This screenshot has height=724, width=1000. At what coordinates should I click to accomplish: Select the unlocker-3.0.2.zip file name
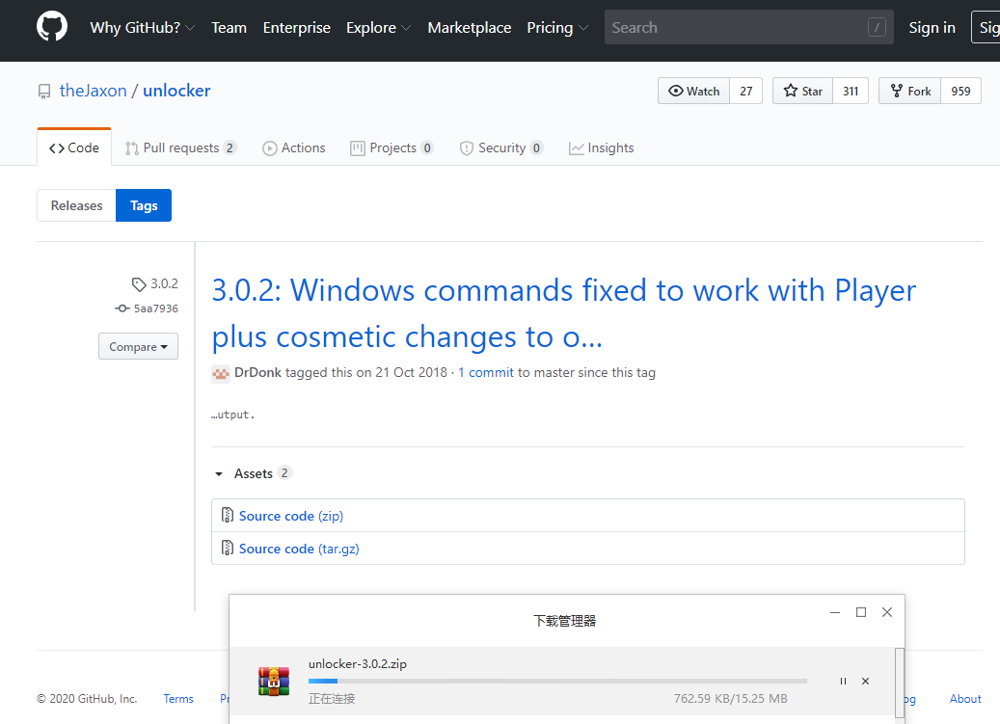coord(358,663)
